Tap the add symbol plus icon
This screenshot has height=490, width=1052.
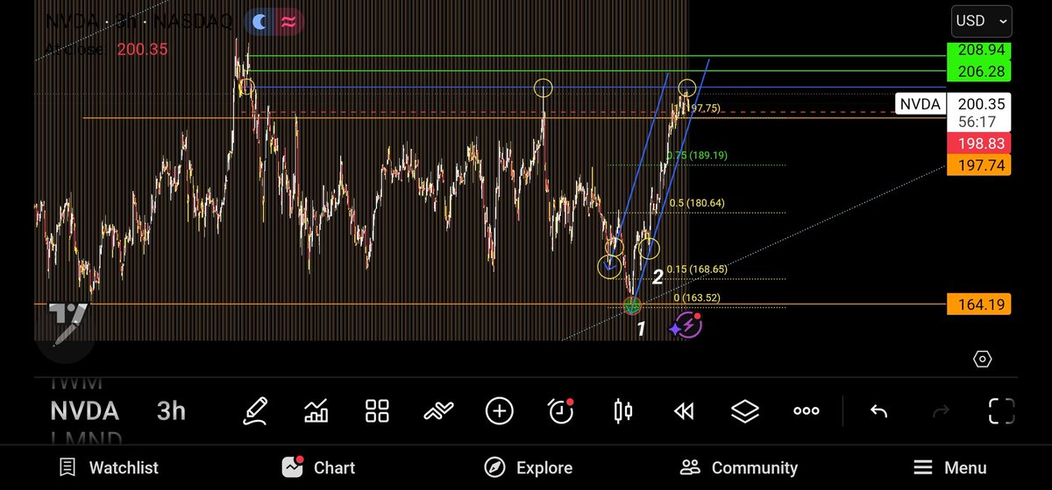[x=500, y=410]
